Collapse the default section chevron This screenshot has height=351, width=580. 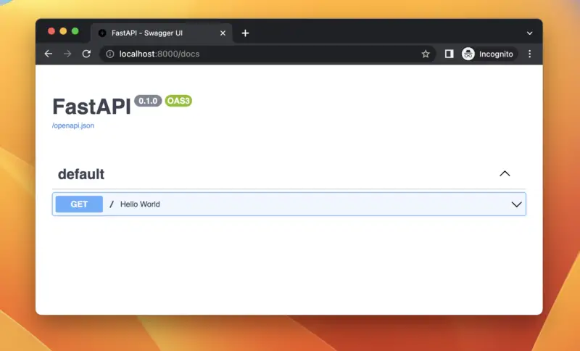tap(505, 174)
